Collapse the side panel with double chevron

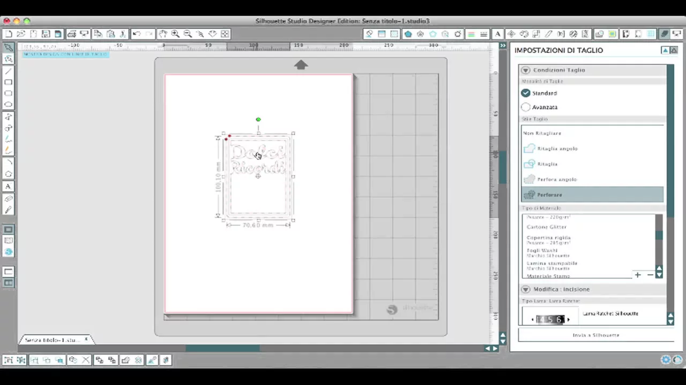pyautogui.click(x=503, y=46)
